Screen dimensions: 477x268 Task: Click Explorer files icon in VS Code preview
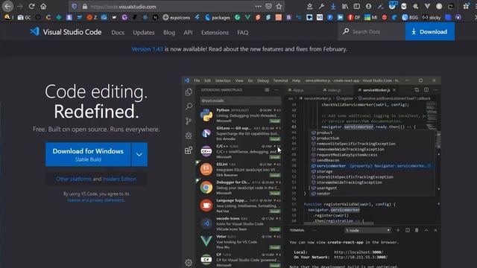click(189, 92)
